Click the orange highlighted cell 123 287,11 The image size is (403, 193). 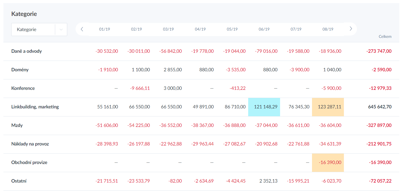point(328,107)
